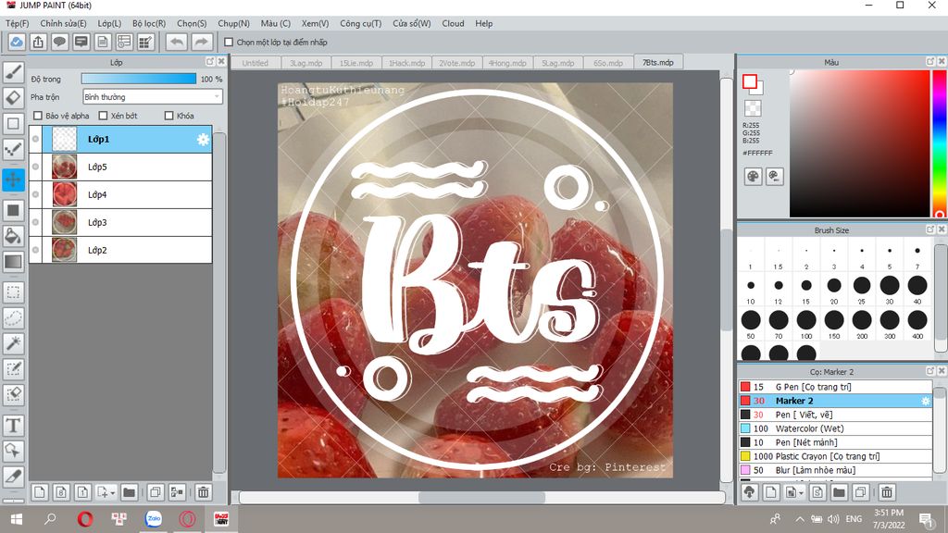The height and width of the screenshot is (533, 948).
Task: Select the Text tool
Action: 13,426
